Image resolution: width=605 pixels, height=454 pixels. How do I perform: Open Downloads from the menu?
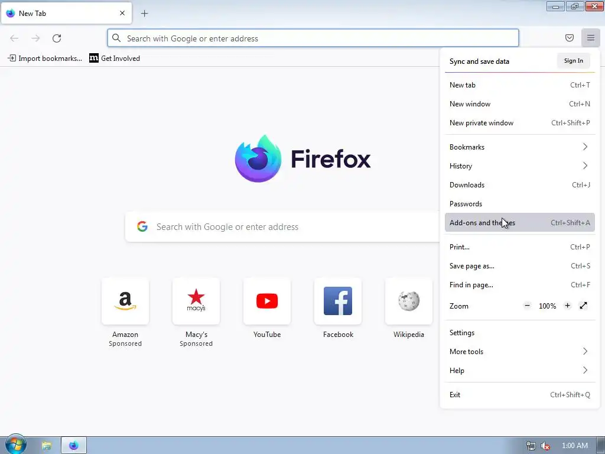[x=520, y=185]
